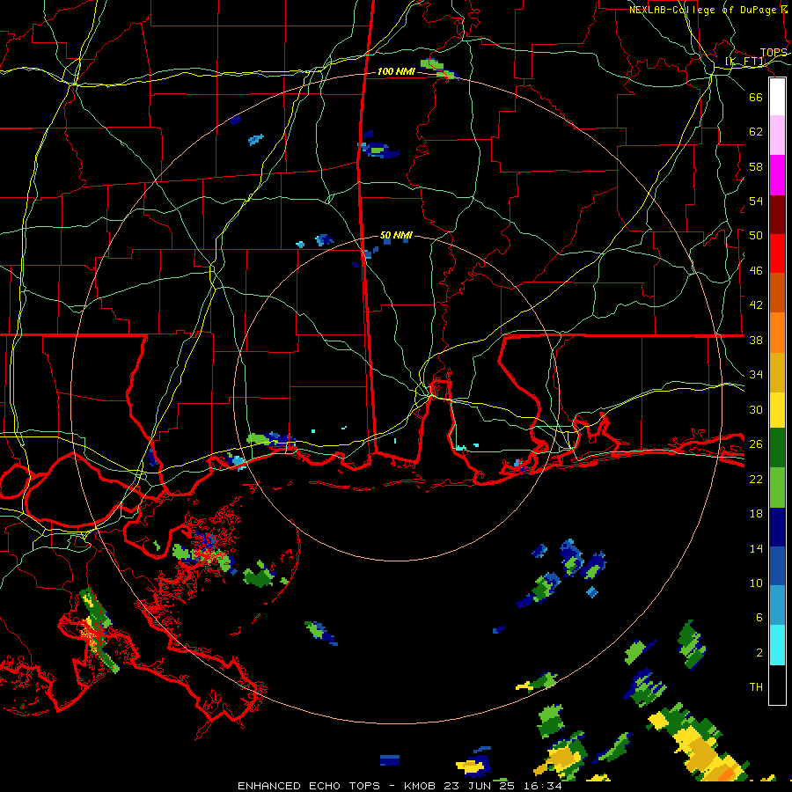Viewport: 792px width, 792px height.
Task: Click the "66" legend value
Action: 756,97
